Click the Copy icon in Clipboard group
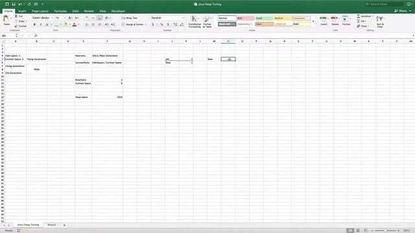This screenshot has height=233, width=415. point(16,21)
